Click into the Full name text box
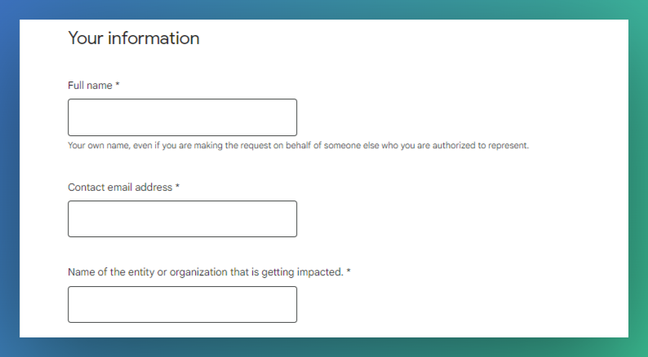648x357 pixels. [x=182, y=117]
